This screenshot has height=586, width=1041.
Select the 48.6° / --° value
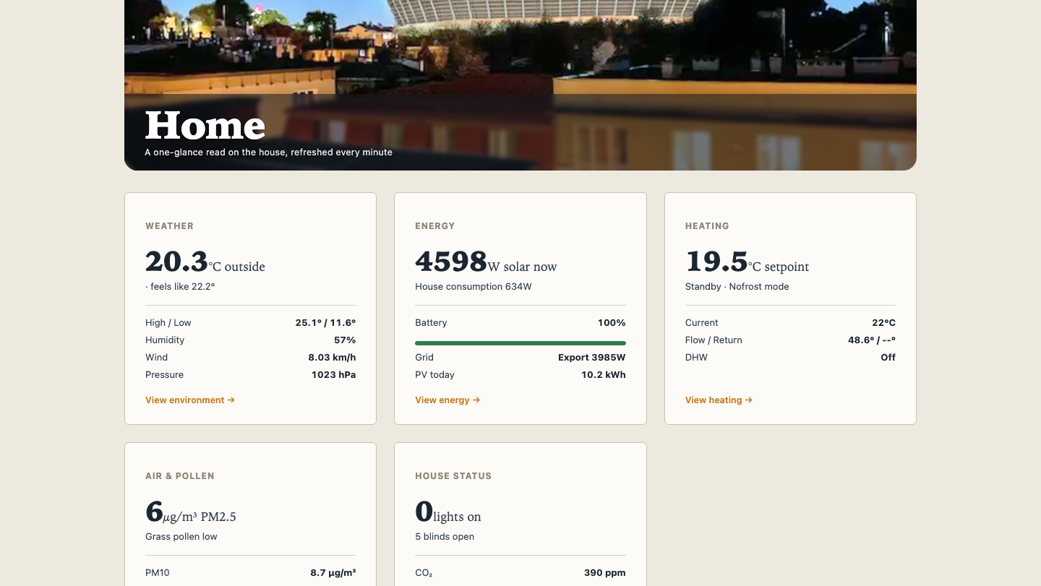[x=872, y=340]
